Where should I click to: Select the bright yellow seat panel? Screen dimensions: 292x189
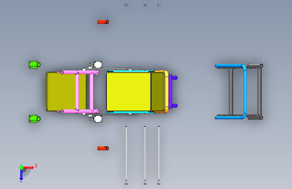pos(129,92)
